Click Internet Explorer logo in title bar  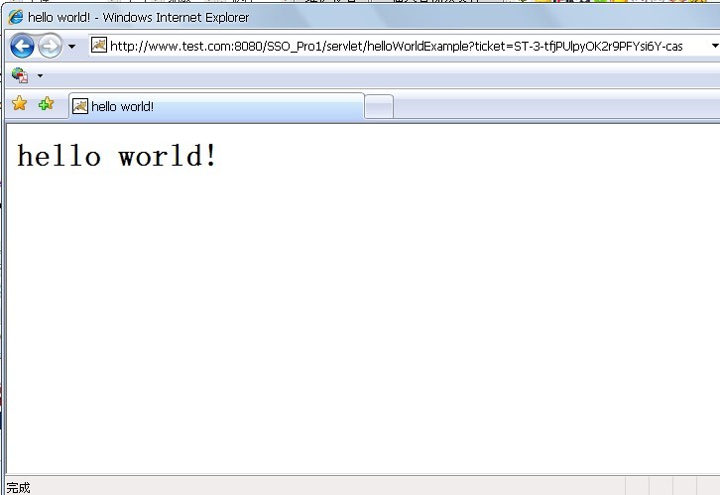(16, 17)
